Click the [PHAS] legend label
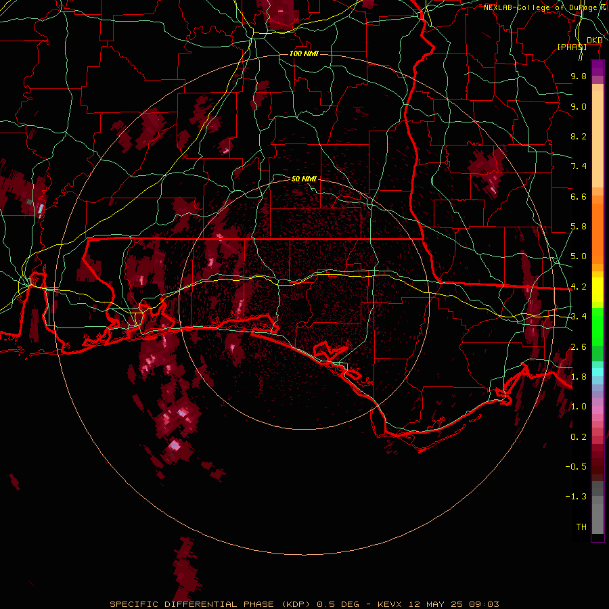The width and height of the screenshot is (609, 609). (572, 47)
